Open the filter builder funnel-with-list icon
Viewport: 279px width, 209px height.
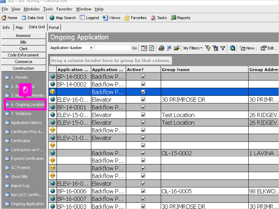point(215,48)
